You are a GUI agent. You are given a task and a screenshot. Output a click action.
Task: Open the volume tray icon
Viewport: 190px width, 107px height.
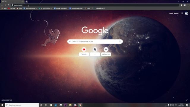pyautogui.click(x=173, y=105)
